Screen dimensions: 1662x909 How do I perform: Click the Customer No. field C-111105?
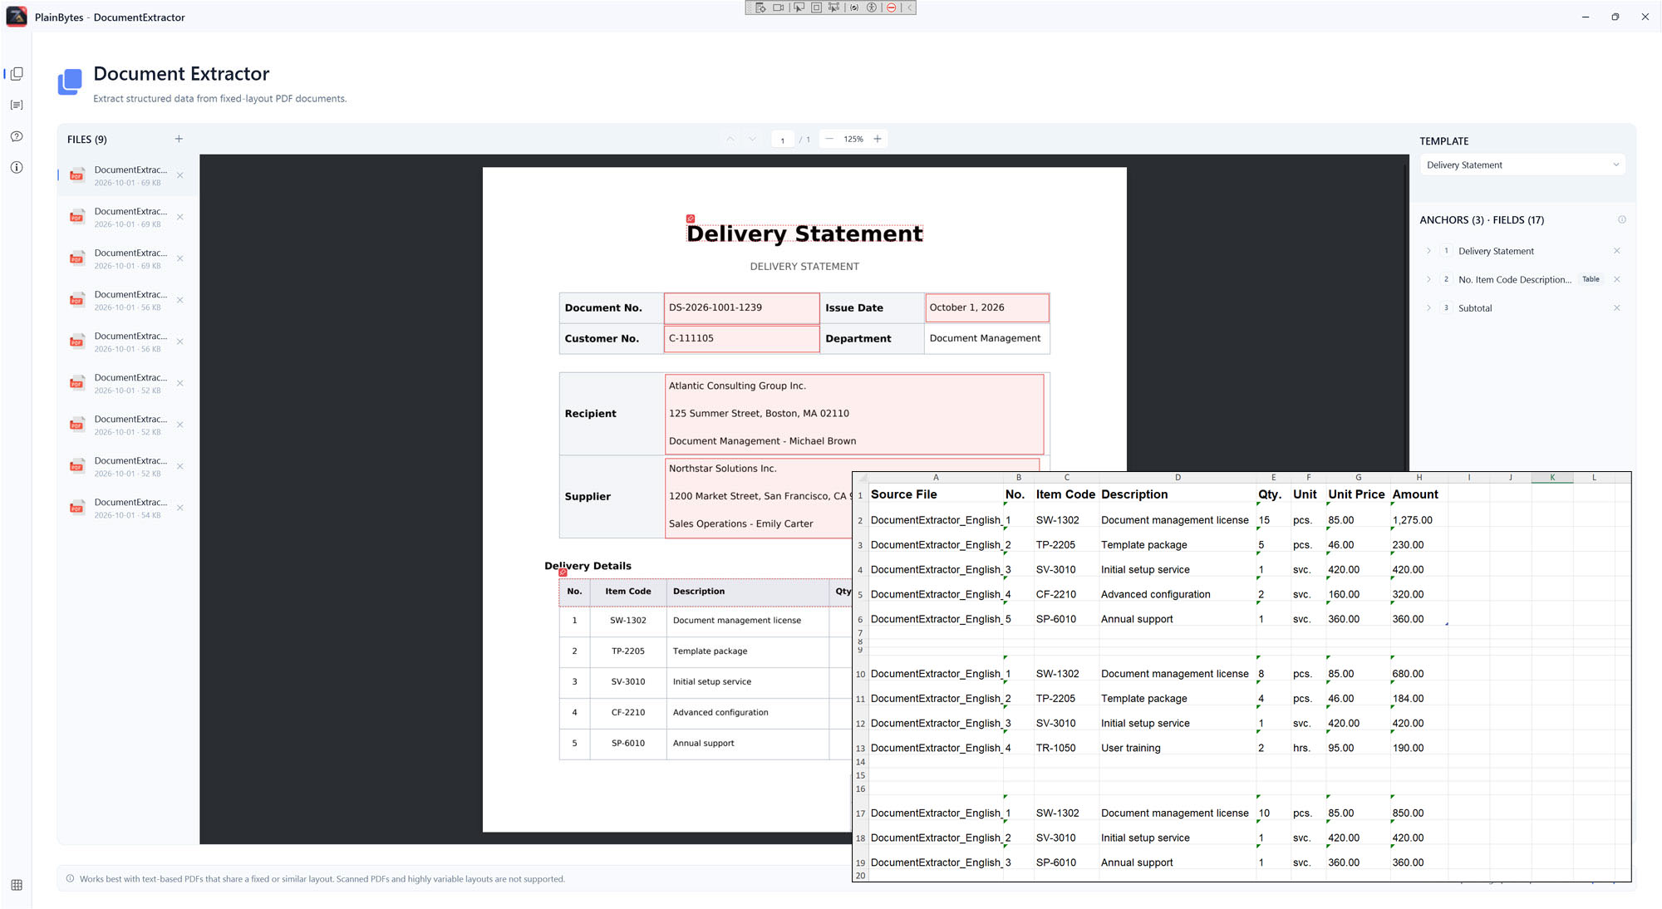click(x=741, y=338)
